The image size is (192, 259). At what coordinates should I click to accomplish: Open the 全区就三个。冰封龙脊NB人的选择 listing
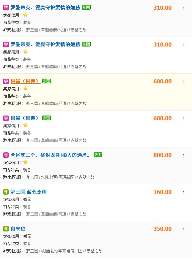coord(50,155)
